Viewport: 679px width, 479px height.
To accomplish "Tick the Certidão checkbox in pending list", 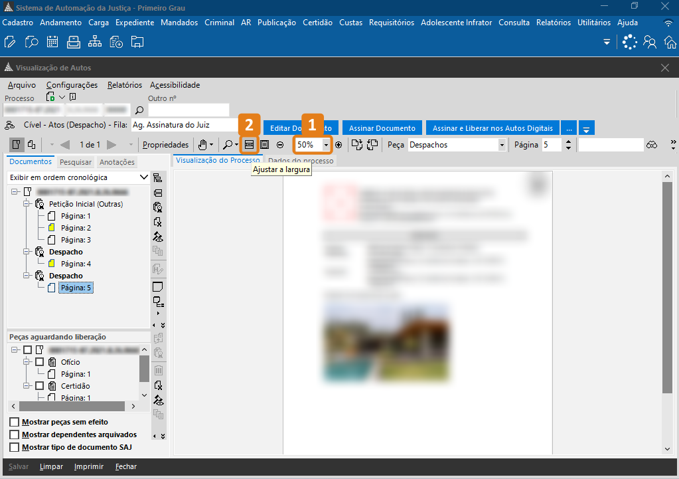I will point(39,385).
